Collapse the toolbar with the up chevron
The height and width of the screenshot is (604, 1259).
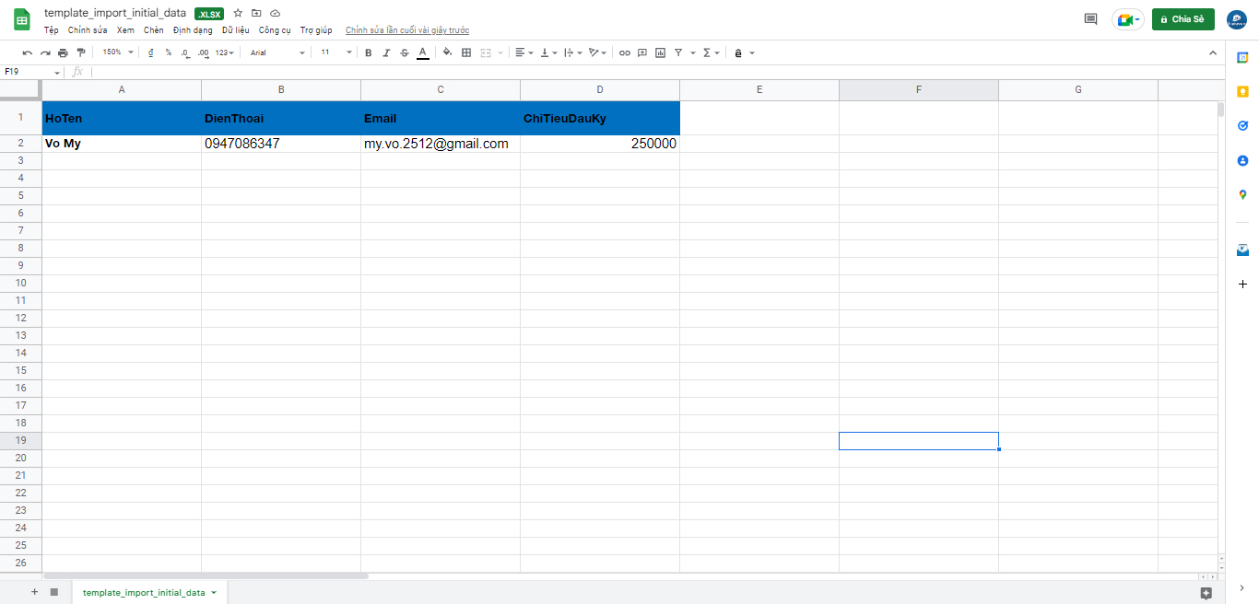(x=1213, y=52)
